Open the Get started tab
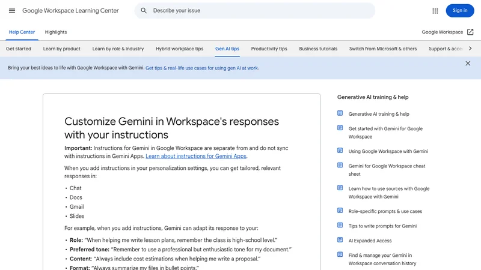This screenshot has width=481, height=270. click(x=19, y=49)
